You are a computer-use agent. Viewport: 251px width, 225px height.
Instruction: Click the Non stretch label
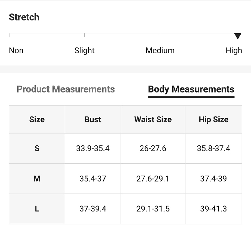16,50
